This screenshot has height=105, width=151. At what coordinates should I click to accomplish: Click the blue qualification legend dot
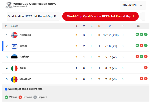(x=6, y=89)
